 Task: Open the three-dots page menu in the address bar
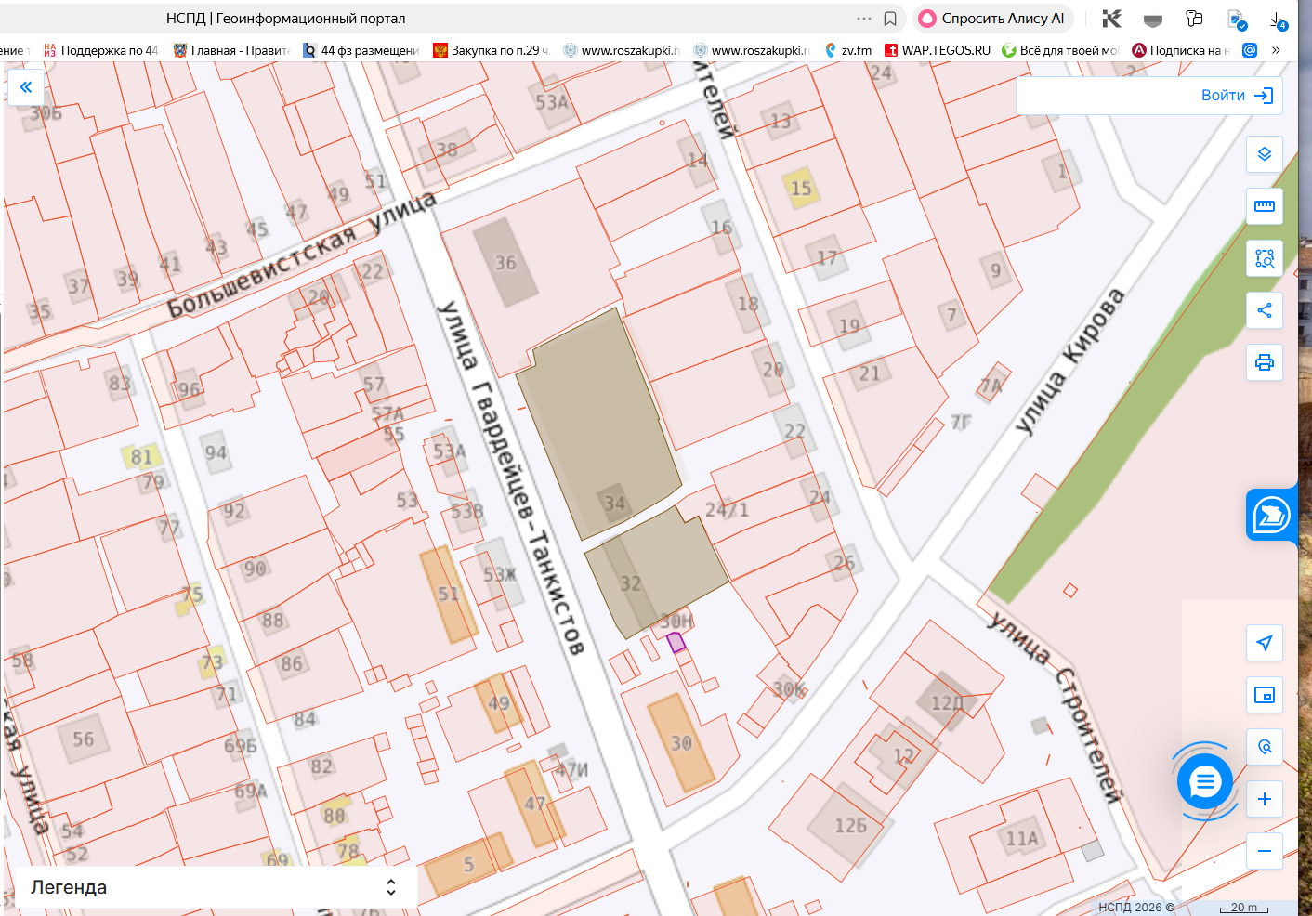pos(864,19)
